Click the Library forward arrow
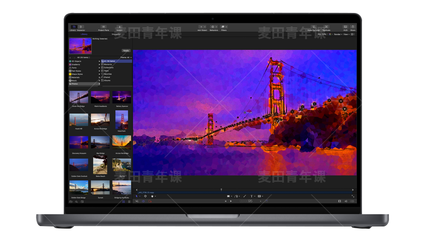 (x=74, y=58)
